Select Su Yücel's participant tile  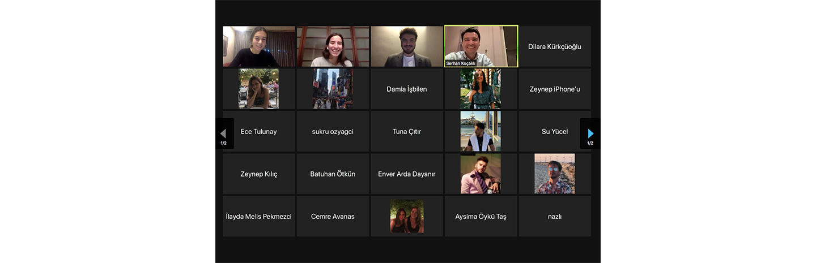(555, 131)
